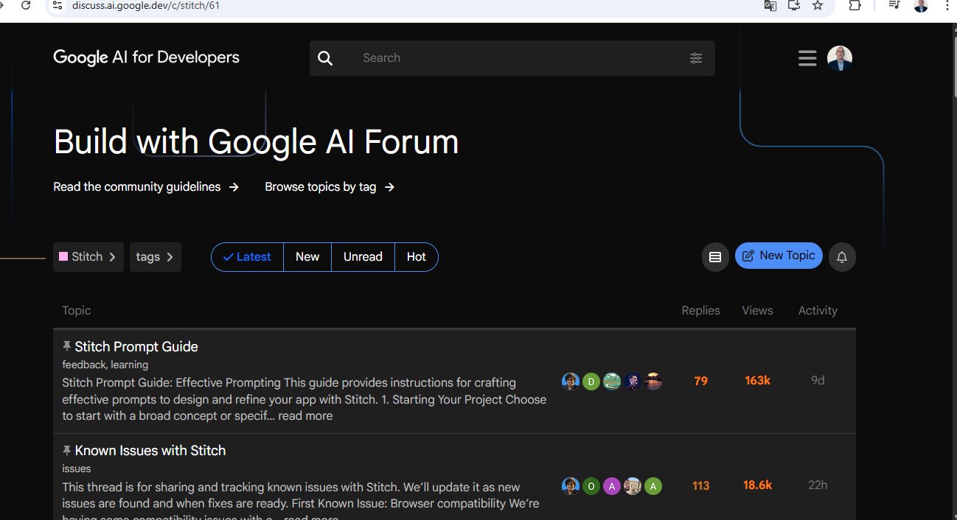Switch to the New tab
Viewport: 957px width, 520px height.
pyautogui.click(x=307, y=257)
